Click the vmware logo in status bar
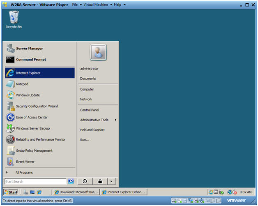Image resolution: width=258 pixels, height=206 pixels. point(236,200)
